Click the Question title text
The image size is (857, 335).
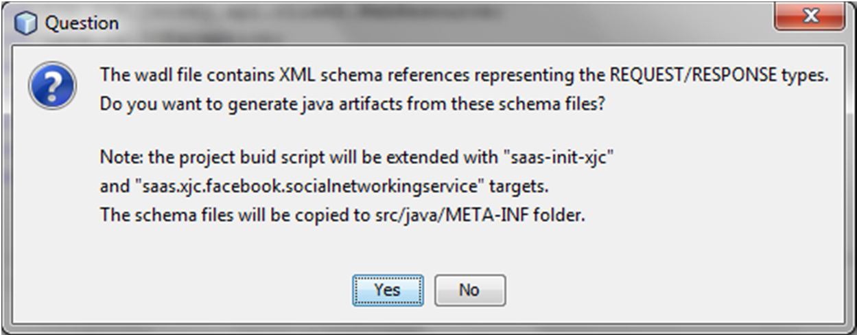82,23
